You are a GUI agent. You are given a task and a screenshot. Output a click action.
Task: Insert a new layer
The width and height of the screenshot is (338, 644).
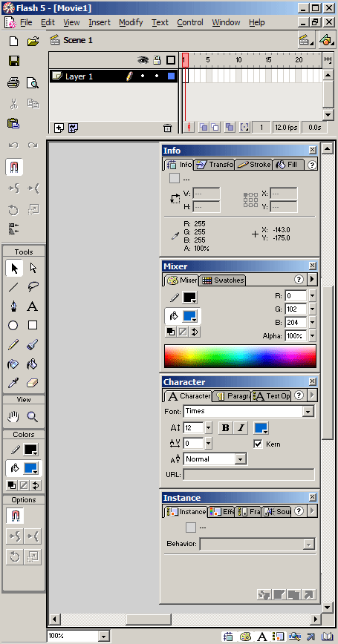click(59, 128)
